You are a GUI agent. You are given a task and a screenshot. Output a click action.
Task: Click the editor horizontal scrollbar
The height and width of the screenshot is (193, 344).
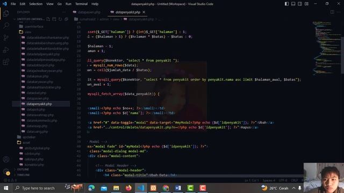[x=214, y=176]
